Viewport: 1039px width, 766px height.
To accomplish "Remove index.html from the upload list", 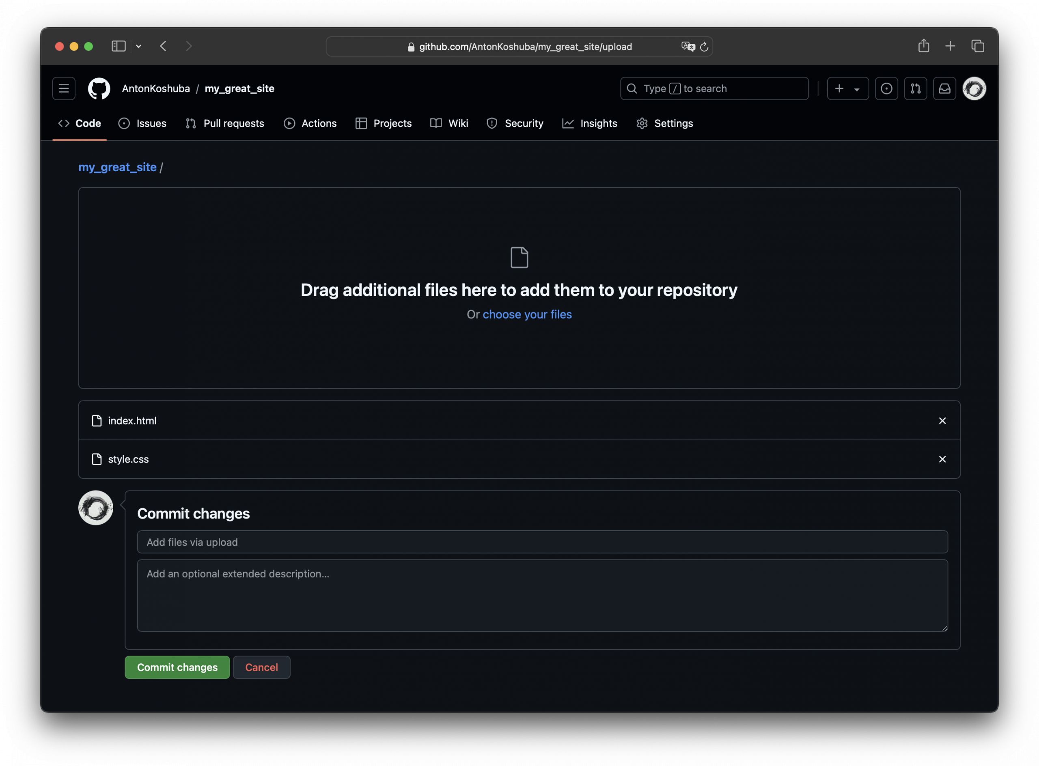I will pyautogui.click(x=942, y=421).
